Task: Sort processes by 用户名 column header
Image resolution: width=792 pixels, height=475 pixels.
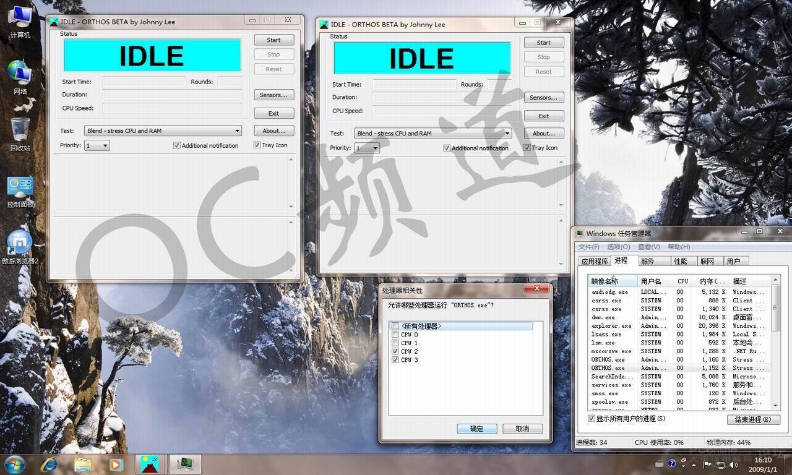Action: (x=655, y=281)
